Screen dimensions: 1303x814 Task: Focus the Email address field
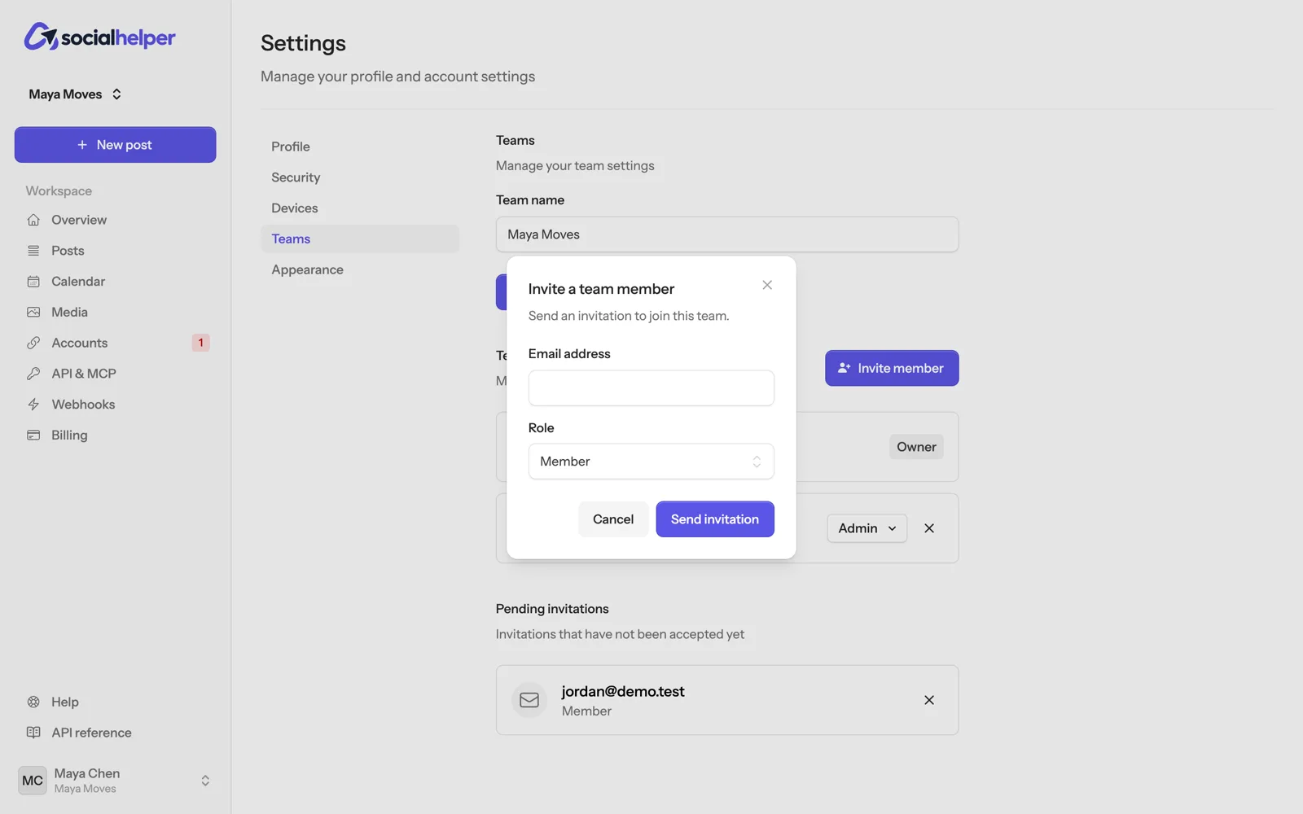651,388
